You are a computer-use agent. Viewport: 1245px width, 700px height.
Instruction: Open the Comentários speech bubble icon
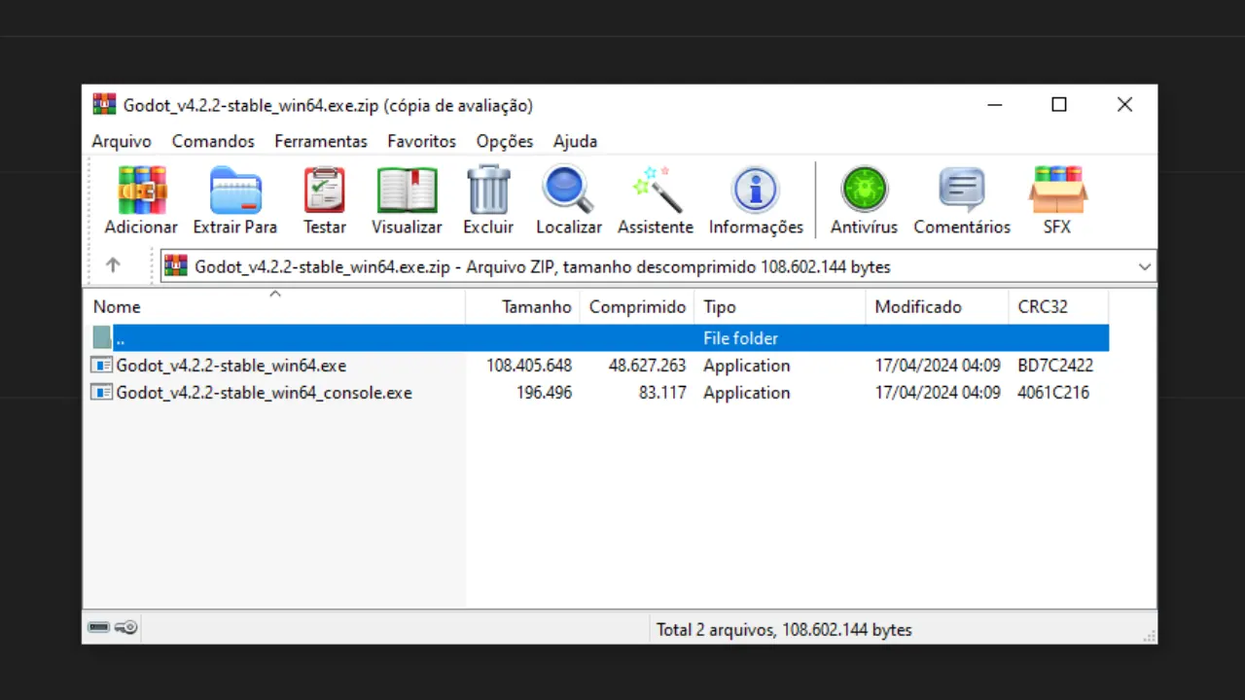pyautogui.click(x=962, y=190)
